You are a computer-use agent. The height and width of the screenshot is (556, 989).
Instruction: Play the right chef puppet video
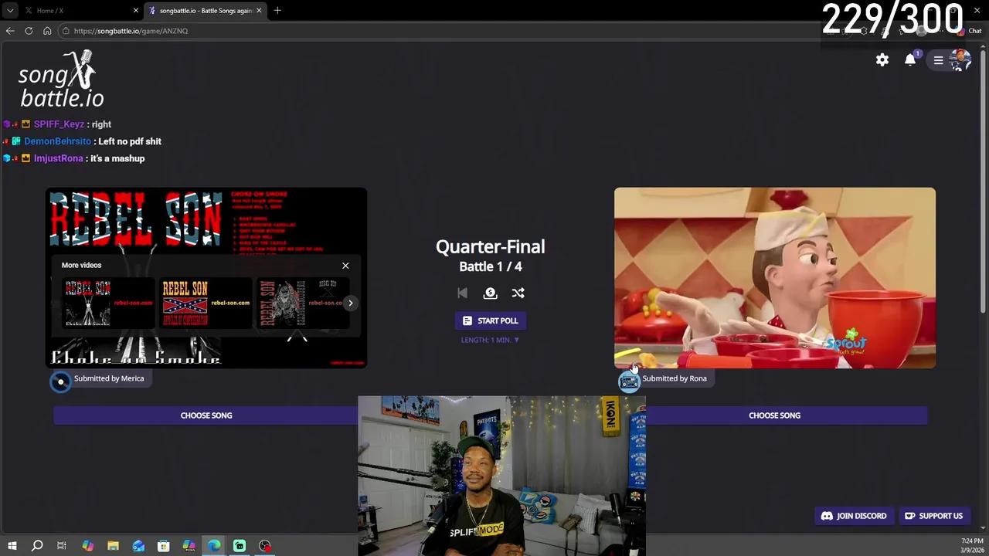click(x=774, y=277)
